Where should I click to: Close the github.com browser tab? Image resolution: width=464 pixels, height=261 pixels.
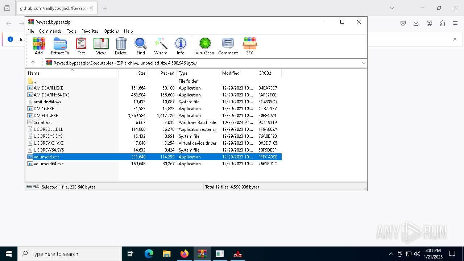pos(91,8)
